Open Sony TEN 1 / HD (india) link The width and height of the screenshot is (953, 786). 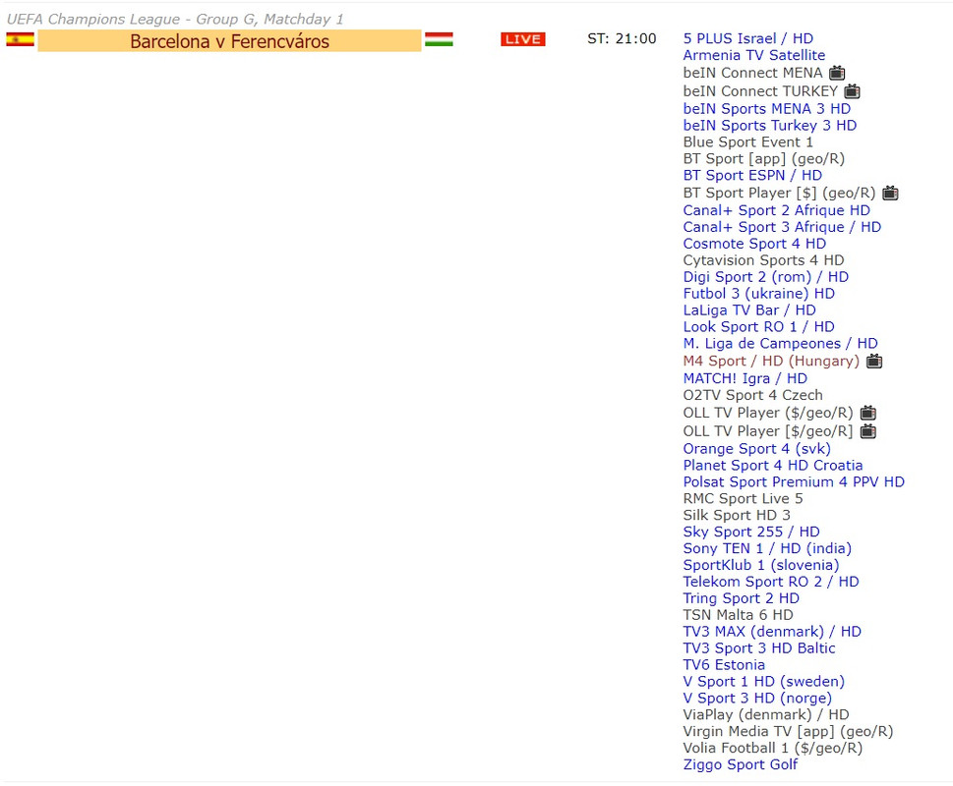767,548
